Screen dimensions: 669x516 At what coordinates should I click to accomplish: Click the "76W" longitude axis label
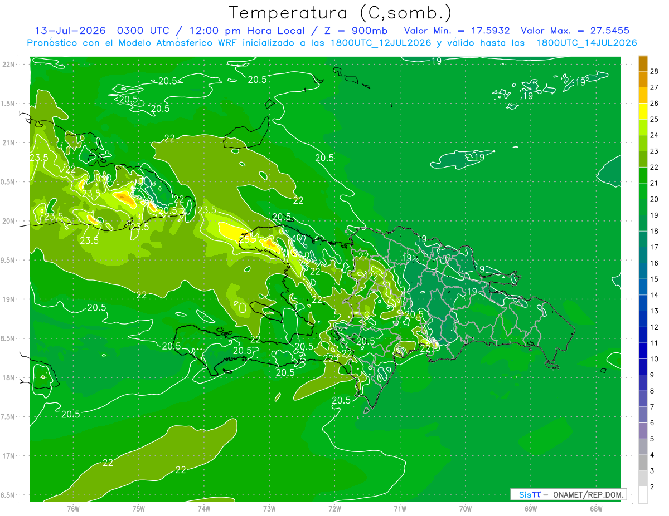tap(73, 508)
